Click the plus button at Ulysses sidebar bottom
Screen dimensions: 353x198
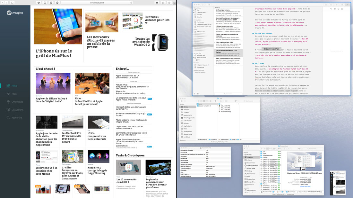[x=195, y=94]
